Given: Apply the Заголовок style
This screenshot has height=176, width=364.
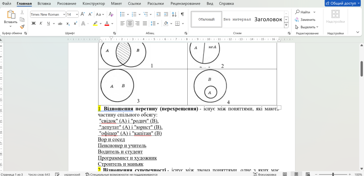Looking at the screenshot, I should (x=268, y=19).
